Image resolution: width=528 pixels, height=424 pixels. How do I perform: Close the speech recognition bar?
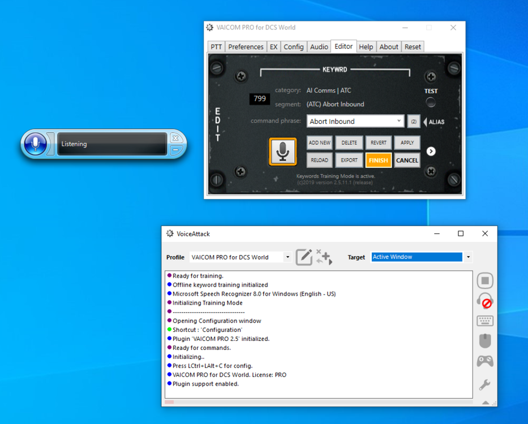(175, 138)
